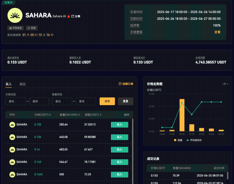Click the 2025-06-25 08:01:05 trade time
The image size is (234, 184).
click(x=210, y=176)
